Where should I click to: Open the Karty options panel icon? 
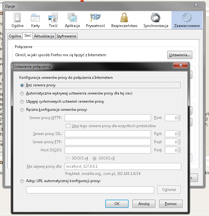(35, 20)
